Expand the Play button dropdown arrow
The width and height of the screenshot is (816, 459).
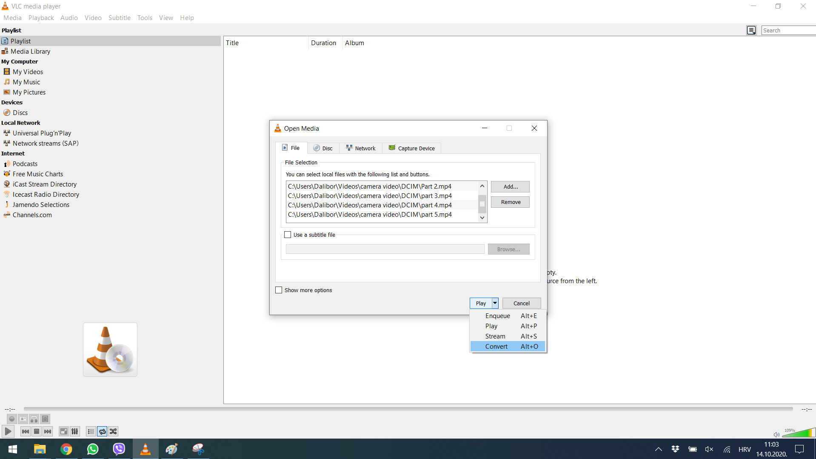click(495, 303)
